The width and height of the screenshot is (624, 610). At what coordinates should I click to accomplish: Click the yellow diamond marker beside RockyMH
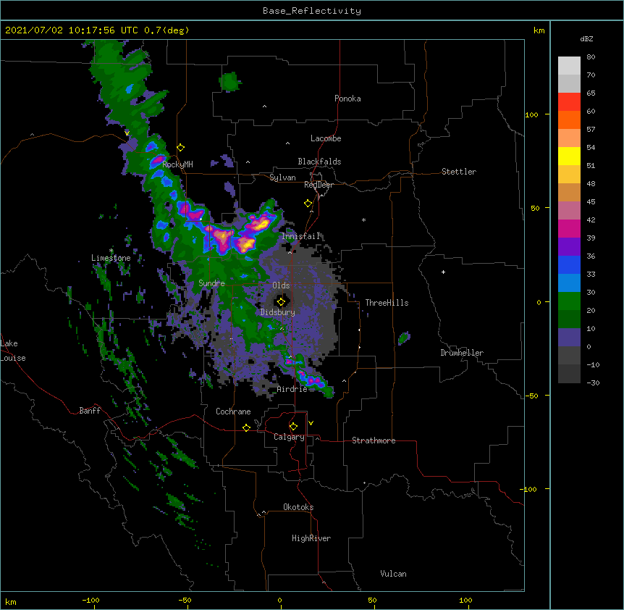pyautogui.click(x=181, y=148)
